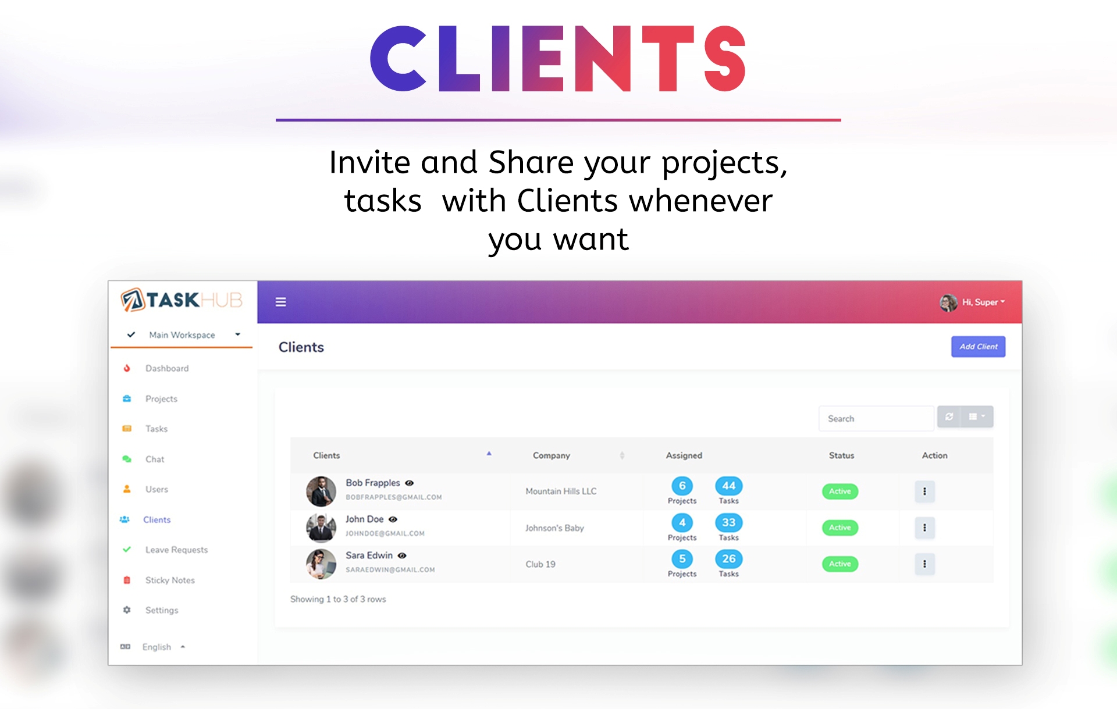Expand the Hi Super user menu

[978, 304]
